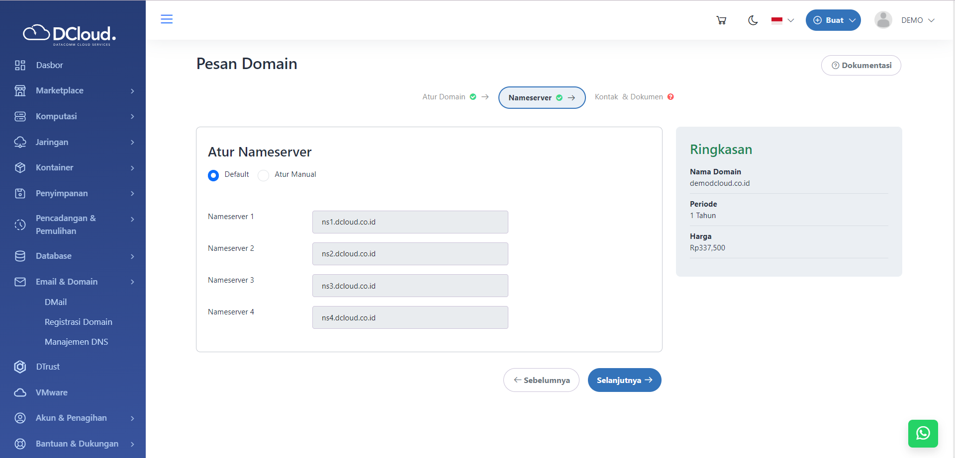Click the Komputasi server icon
This screenshot has width=955, height=458.
pos(20,116)
